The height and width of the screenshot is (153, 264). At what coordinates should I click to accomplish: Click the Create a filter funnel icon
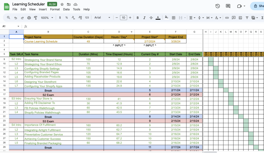tap(247, 18)
